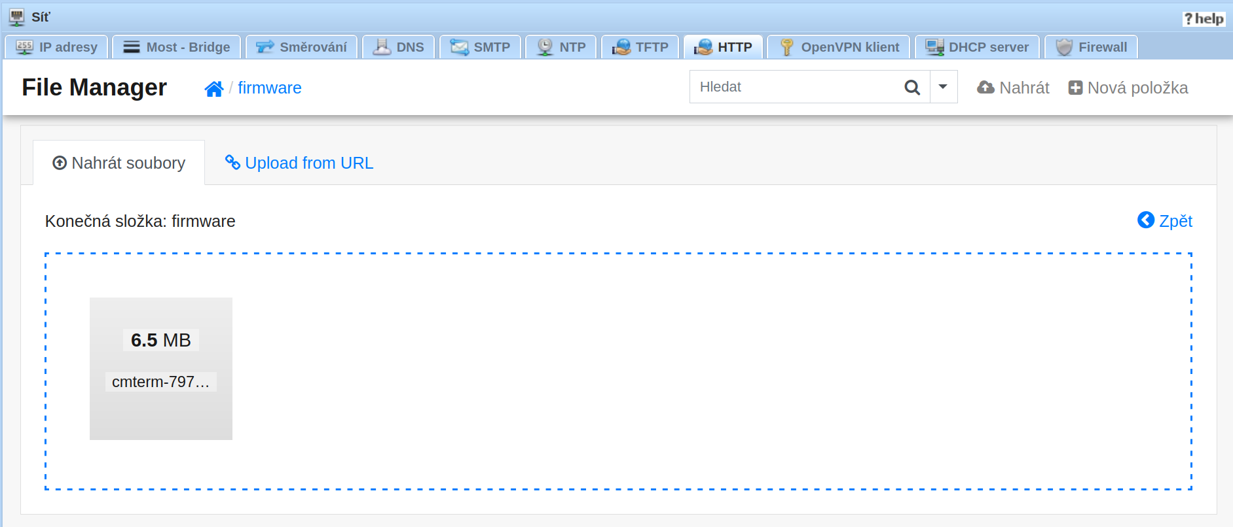This screenshot has height=527, width=1233.
Task: Select the Nahrát soubory tab
Action: 119,163
